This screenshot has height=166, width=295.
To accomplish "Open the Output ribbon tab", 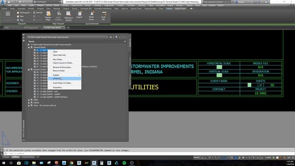I will [66, 9].
